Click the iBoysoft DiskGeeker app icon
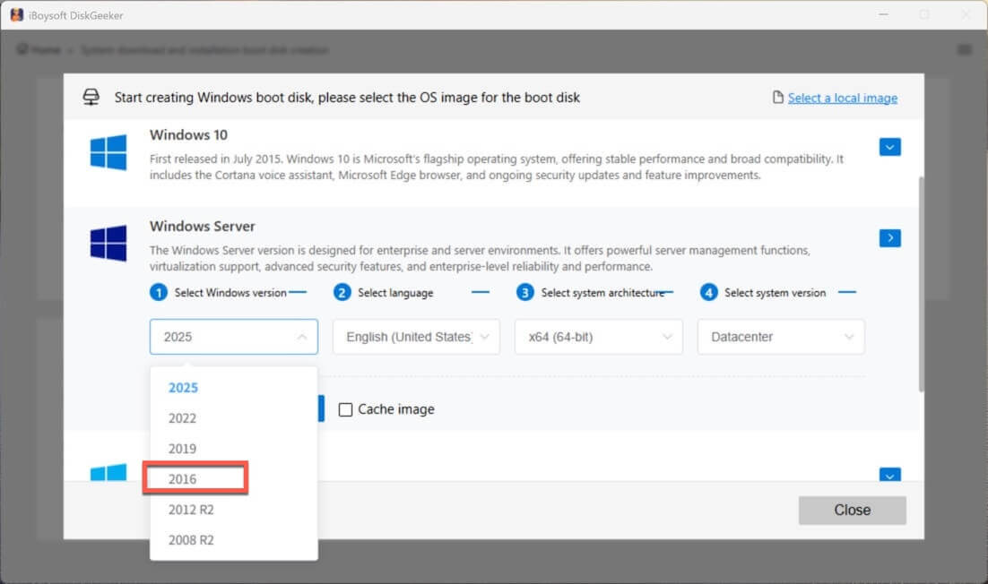Screen dimensions: 988x584 pos(16,15)
